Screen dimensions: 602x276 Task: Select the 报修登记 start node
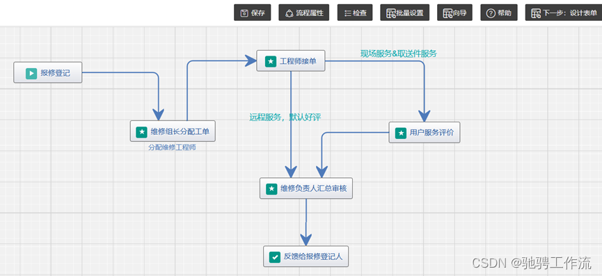click(47, 72)
